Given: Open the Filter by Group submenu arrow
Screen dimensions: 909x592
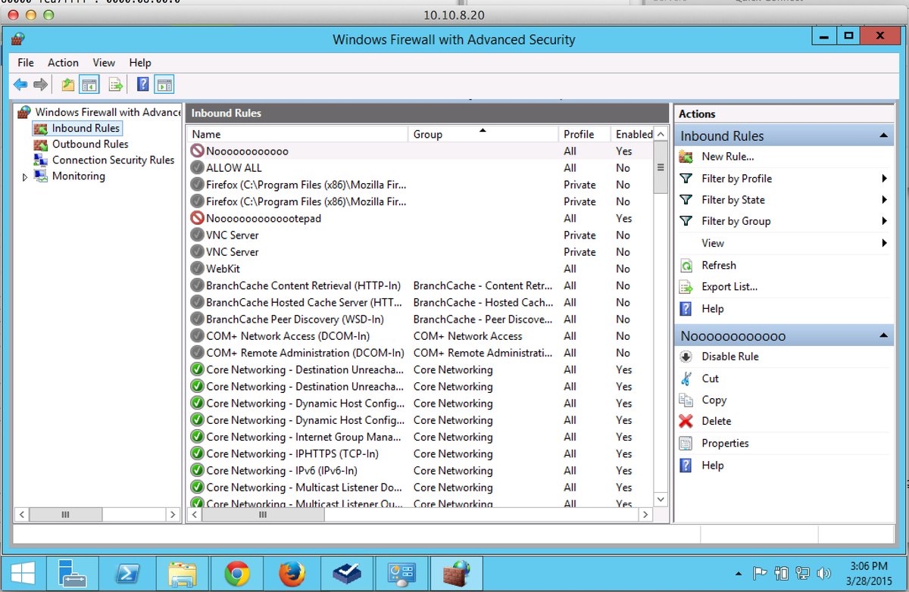Looking at the screenshot, I should tap(884, 221).
